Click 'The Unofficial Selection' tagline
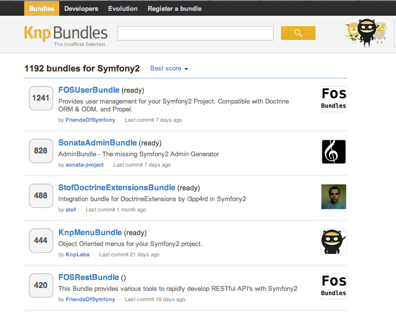This screenshot has width=396, height=316. coord(79,44)
